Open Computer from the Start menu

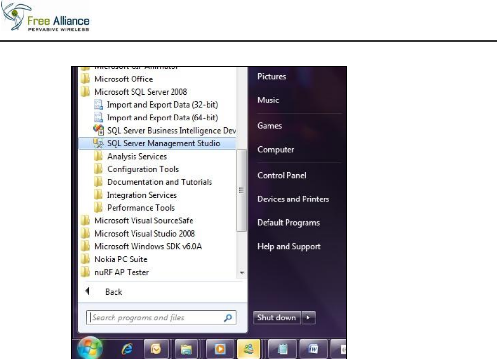275,150
